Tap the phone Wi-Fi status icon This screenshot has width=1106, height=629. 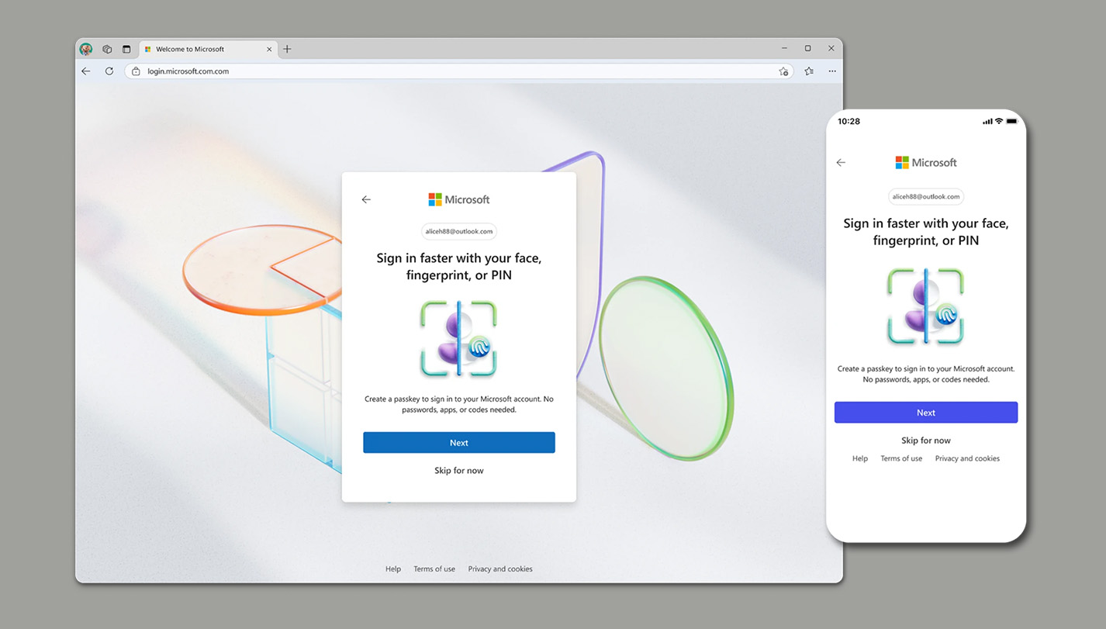pos(999,122)
